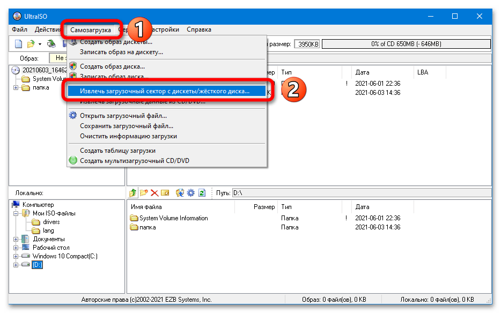Choose Создать мультизагрузочный CD/DVD menu entry

(x=167, y=161)
